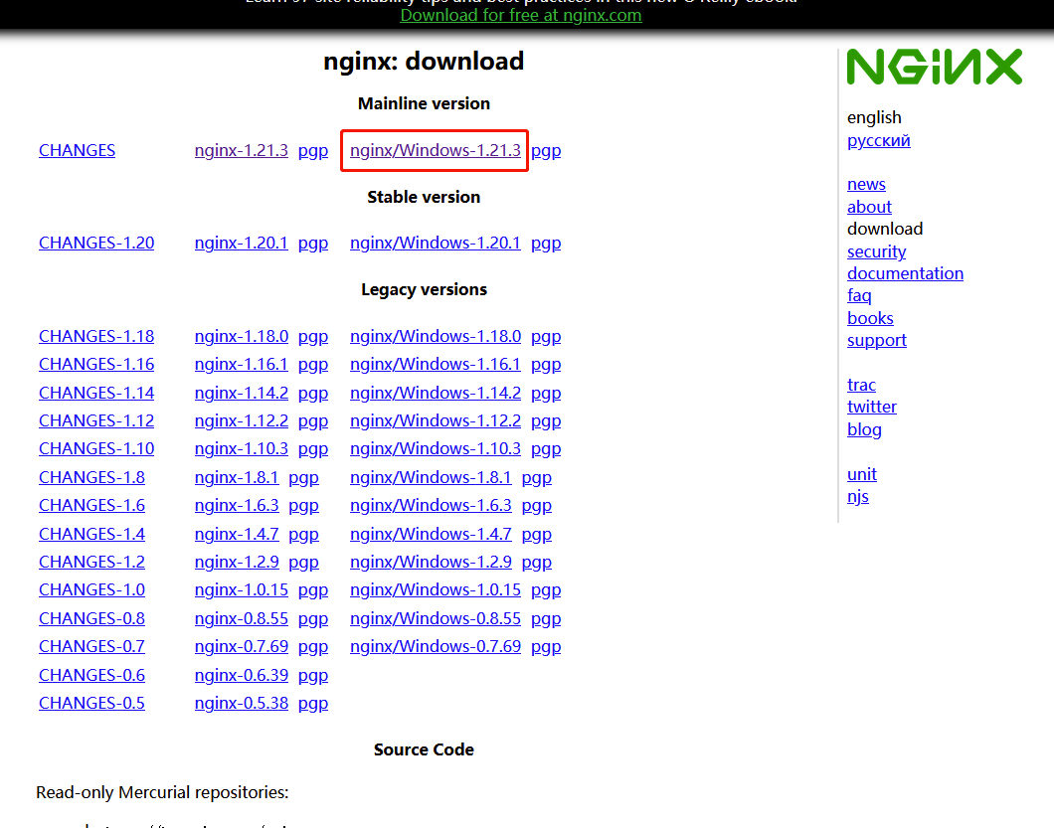Open the documentation page

pyautogui.click(x=905, y=272)
